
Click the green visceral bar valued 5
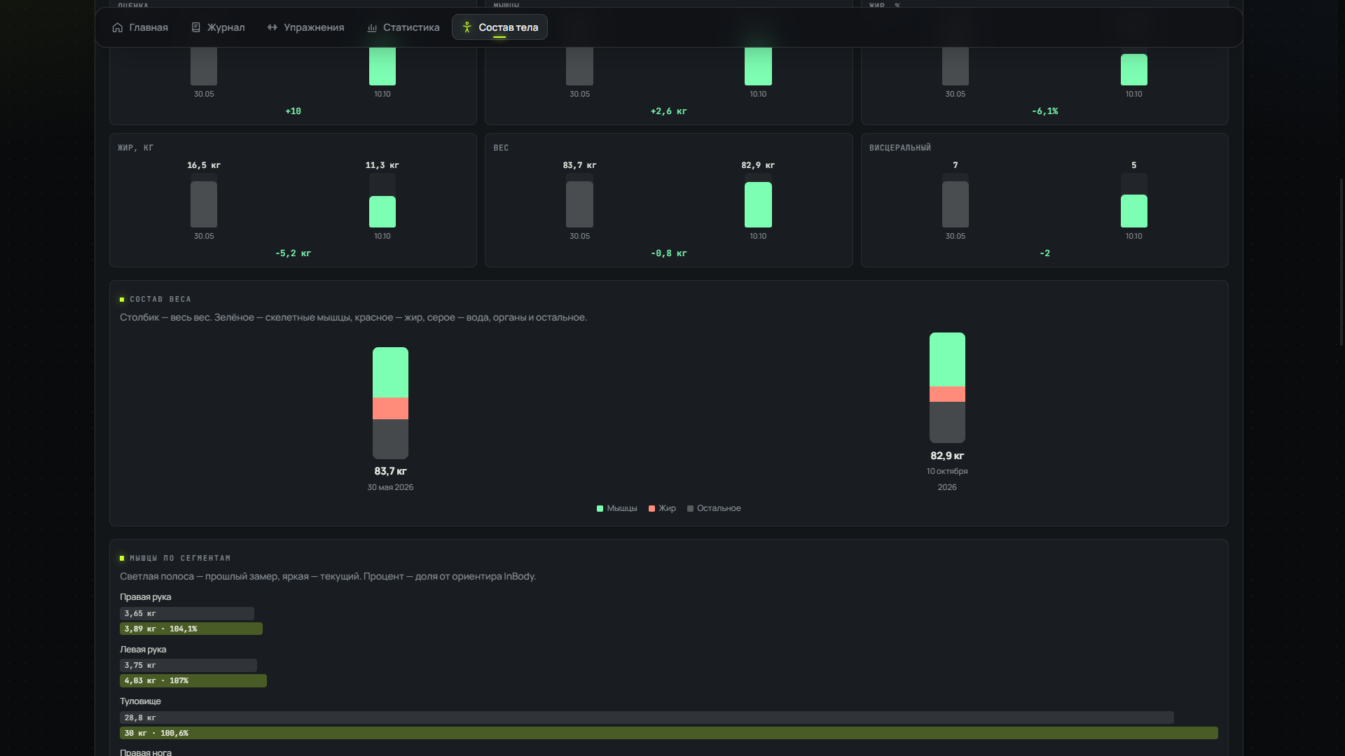[1134, 211]
